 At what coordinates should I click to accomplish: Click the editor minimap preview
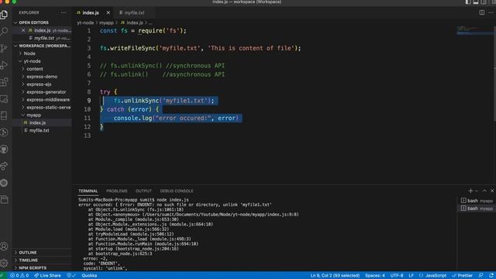pos(474,30)
